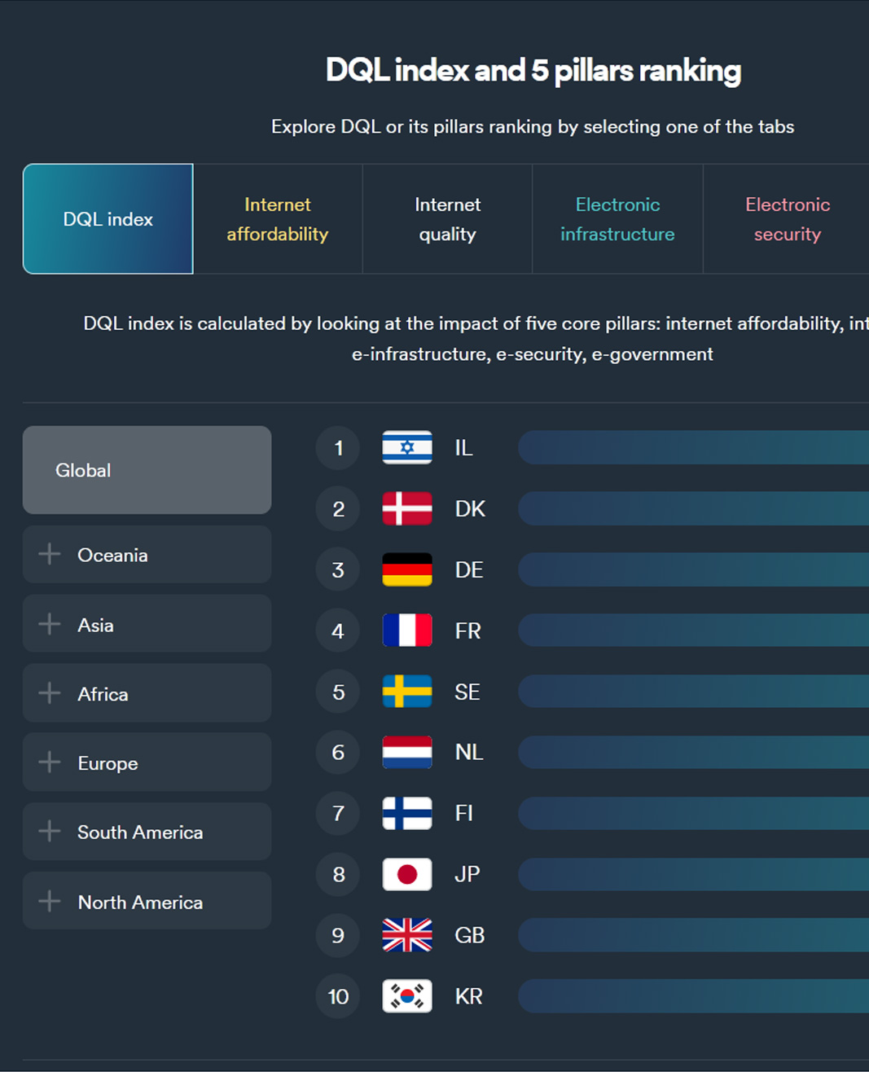Click the United Kingdom flag icon
Screen dimensions: 869x1072
pos(407,935)
